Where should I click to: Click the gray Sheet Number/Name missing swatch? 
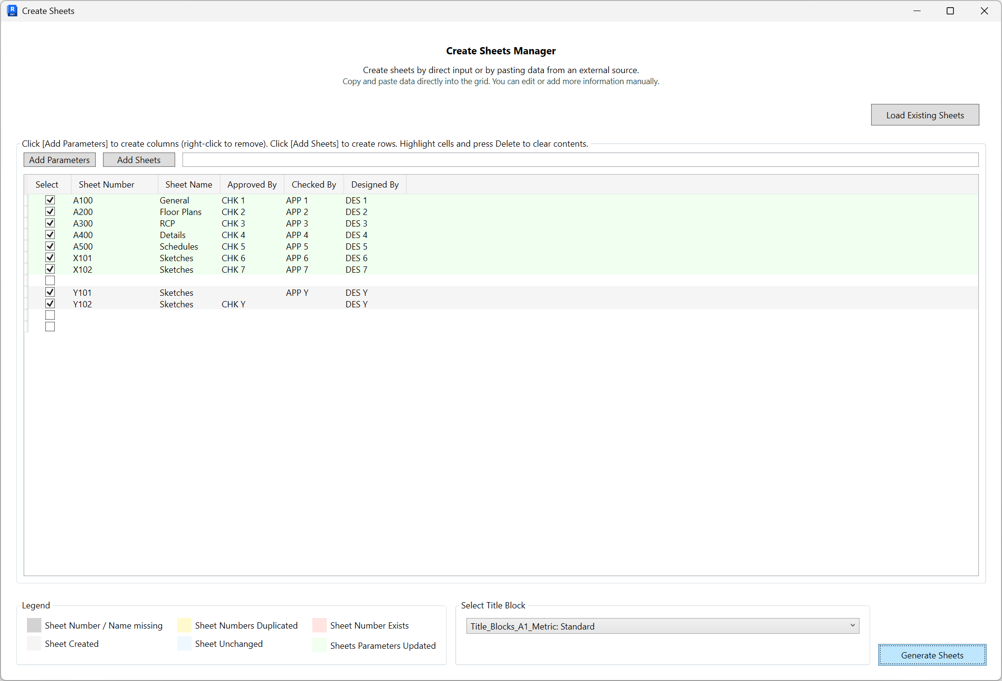[x=33, y=625]
